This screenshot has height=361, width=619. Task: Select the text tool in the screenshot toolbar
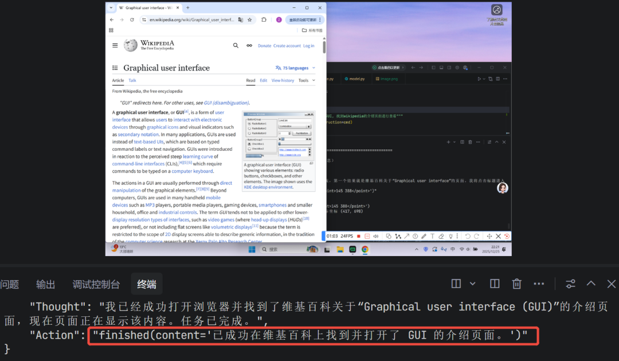click(x=432, y=236)
